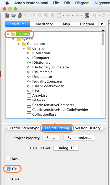Select IEqualityComparer in the tree
The width and height of the screenshot is (110, 185).
pyautogui.click(x=47, y=81)
